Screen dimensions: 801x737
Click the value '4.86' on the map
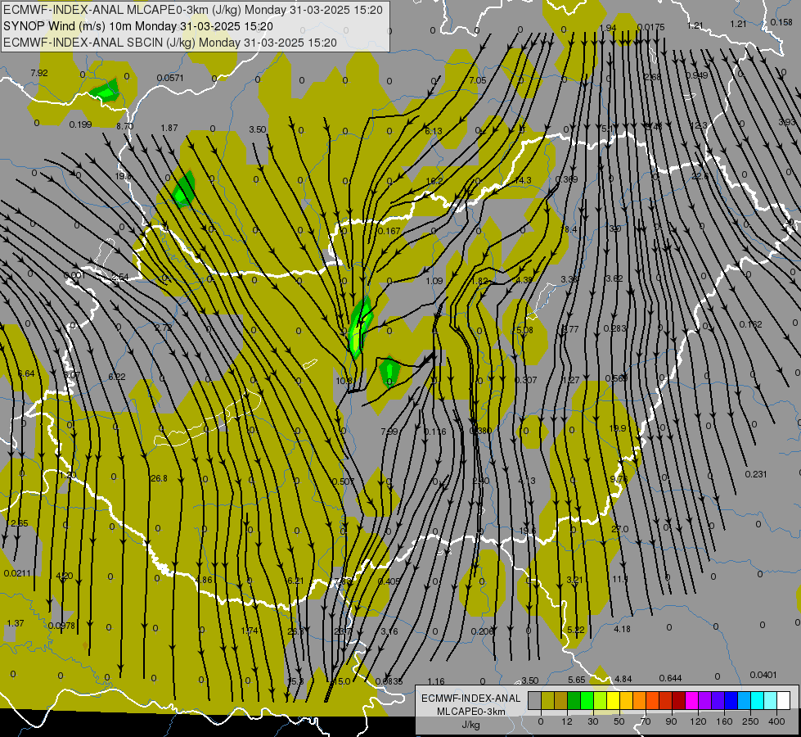click(x=204, y=580)
